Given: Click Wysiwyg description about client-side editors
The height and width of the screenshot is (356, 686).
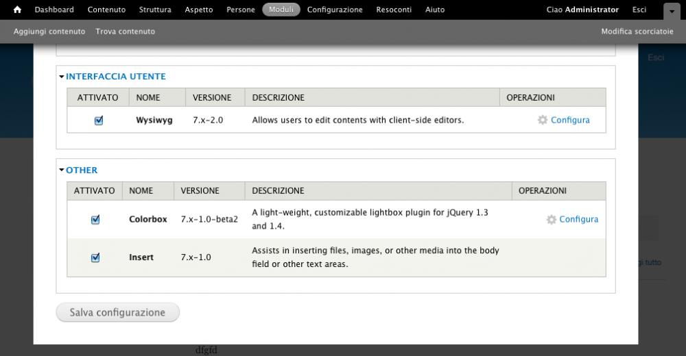Looking at the screenshot, I should tap(358, 120).
